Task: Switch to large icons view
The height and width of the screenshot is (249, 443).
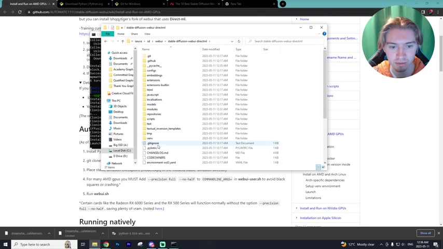Action: pos(323,168)
